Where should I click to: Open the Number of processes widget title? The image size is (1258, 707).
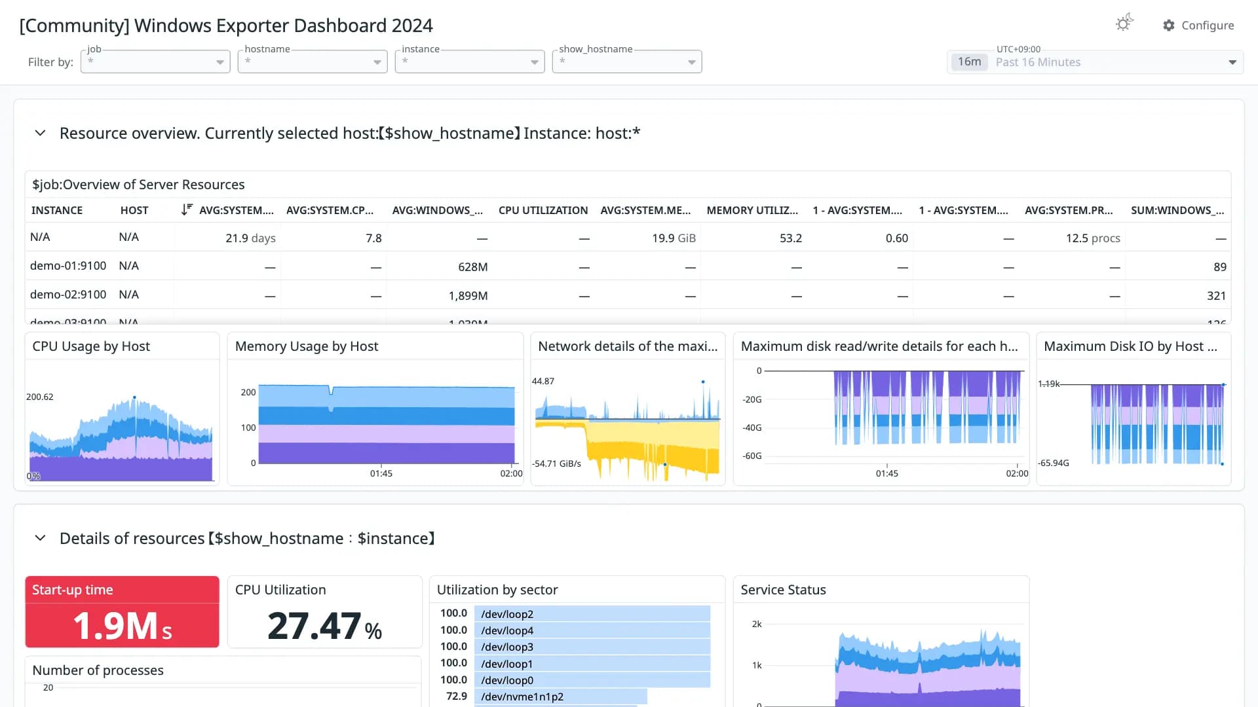[x=98, y=670]
